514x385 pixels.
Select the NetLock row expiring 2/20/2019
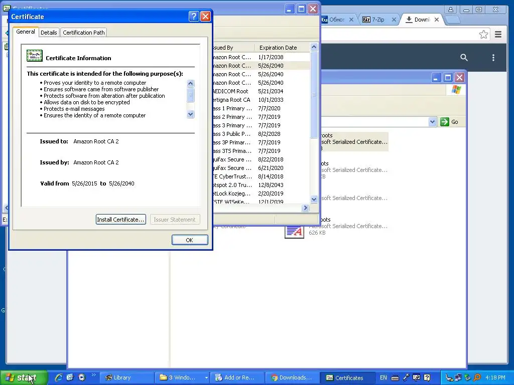point(261,193)
